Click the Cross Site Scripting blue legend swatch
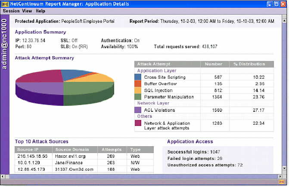 click(138, 77)
